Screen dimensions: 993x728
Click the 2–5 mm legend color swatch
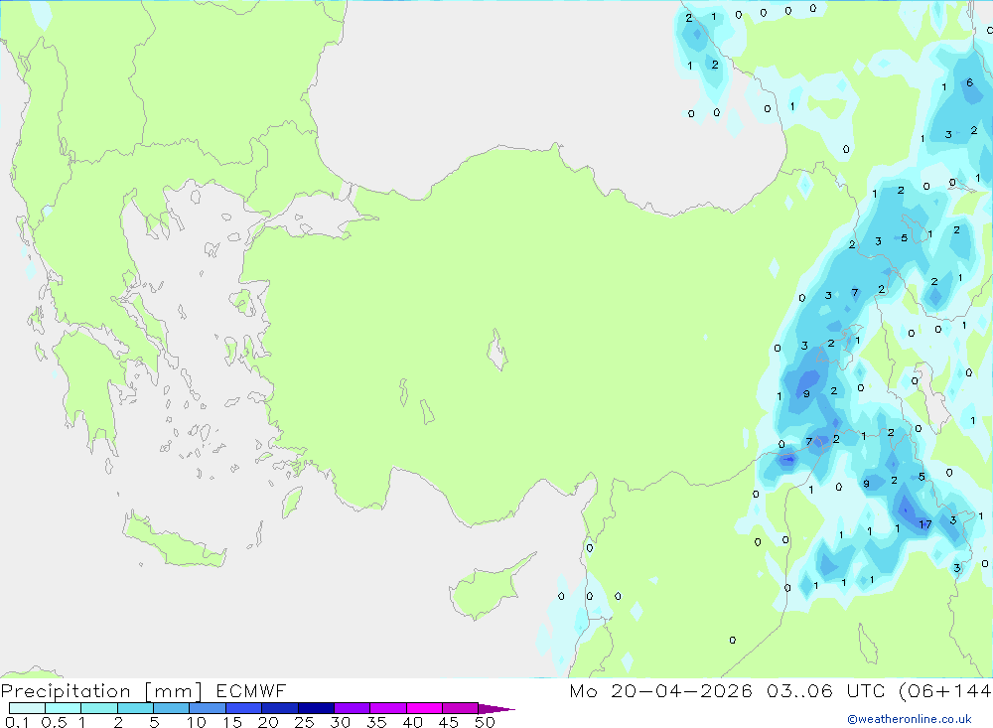point(135,708)
